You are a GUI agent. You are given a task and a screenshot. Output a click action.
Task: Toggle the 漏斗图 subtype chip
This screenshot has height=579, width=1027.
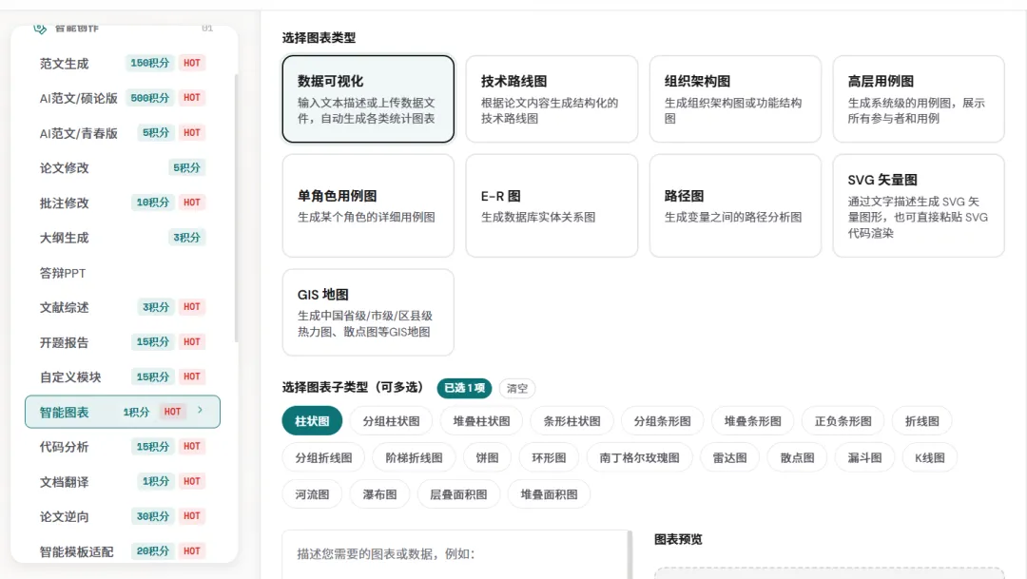coord(864,458)
